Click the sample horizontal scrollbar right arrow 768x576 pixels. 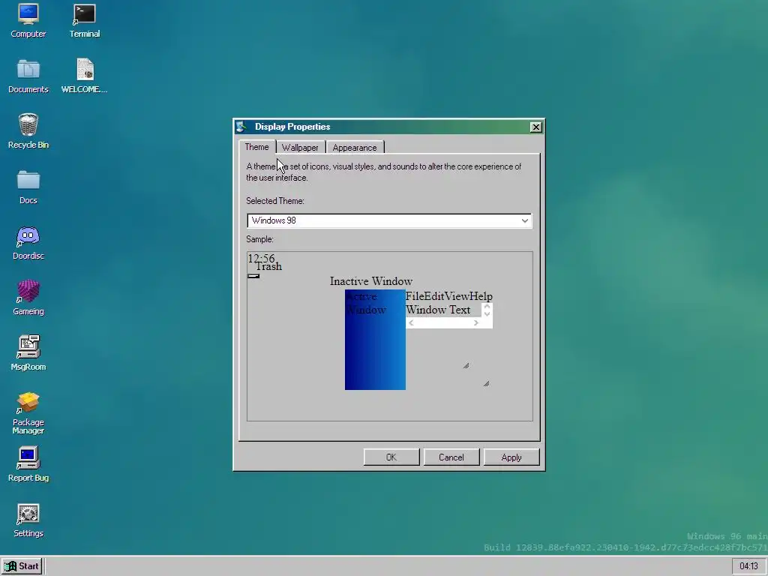pos(475,322)
